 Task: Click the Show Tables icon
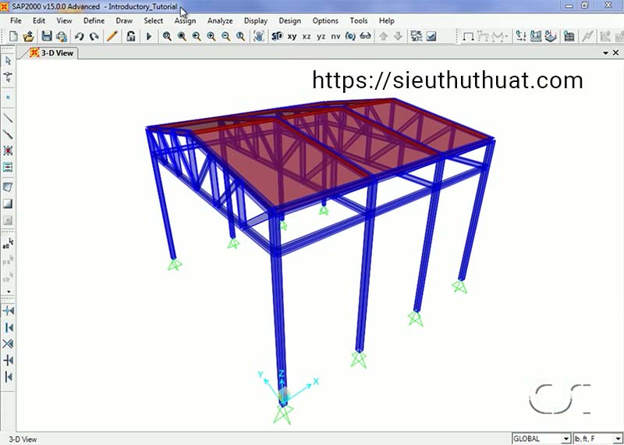point(569,37)
